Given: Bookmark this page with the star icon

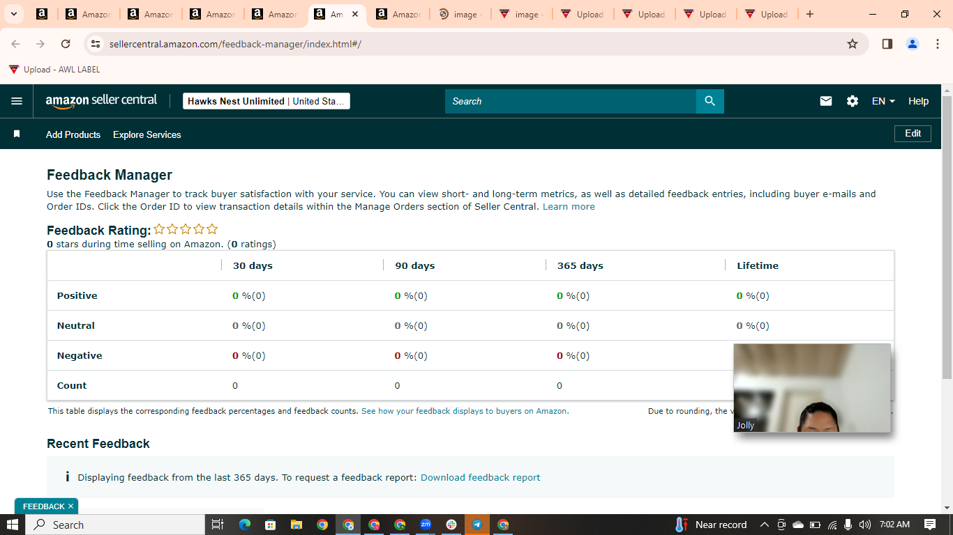Looking at the screenshot, I should (x=853, y=44).
